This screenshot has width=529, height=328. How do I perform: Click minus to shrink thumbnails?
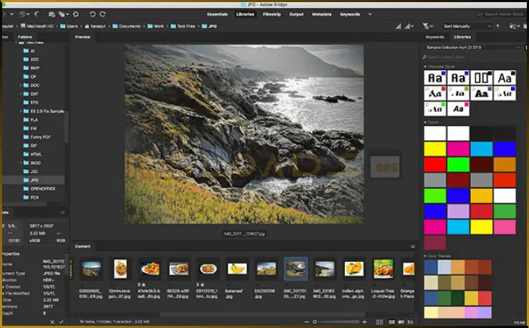click(x=306, y=322)
